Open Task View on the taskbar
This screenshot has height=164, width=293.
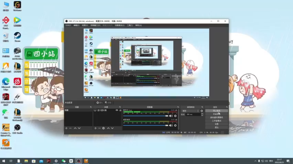(x=11, y=161)
